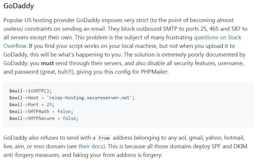This screenshot has width=255, height=164.
Task: Follow the 'Overflow' link text
Action: tap(15, 46)
